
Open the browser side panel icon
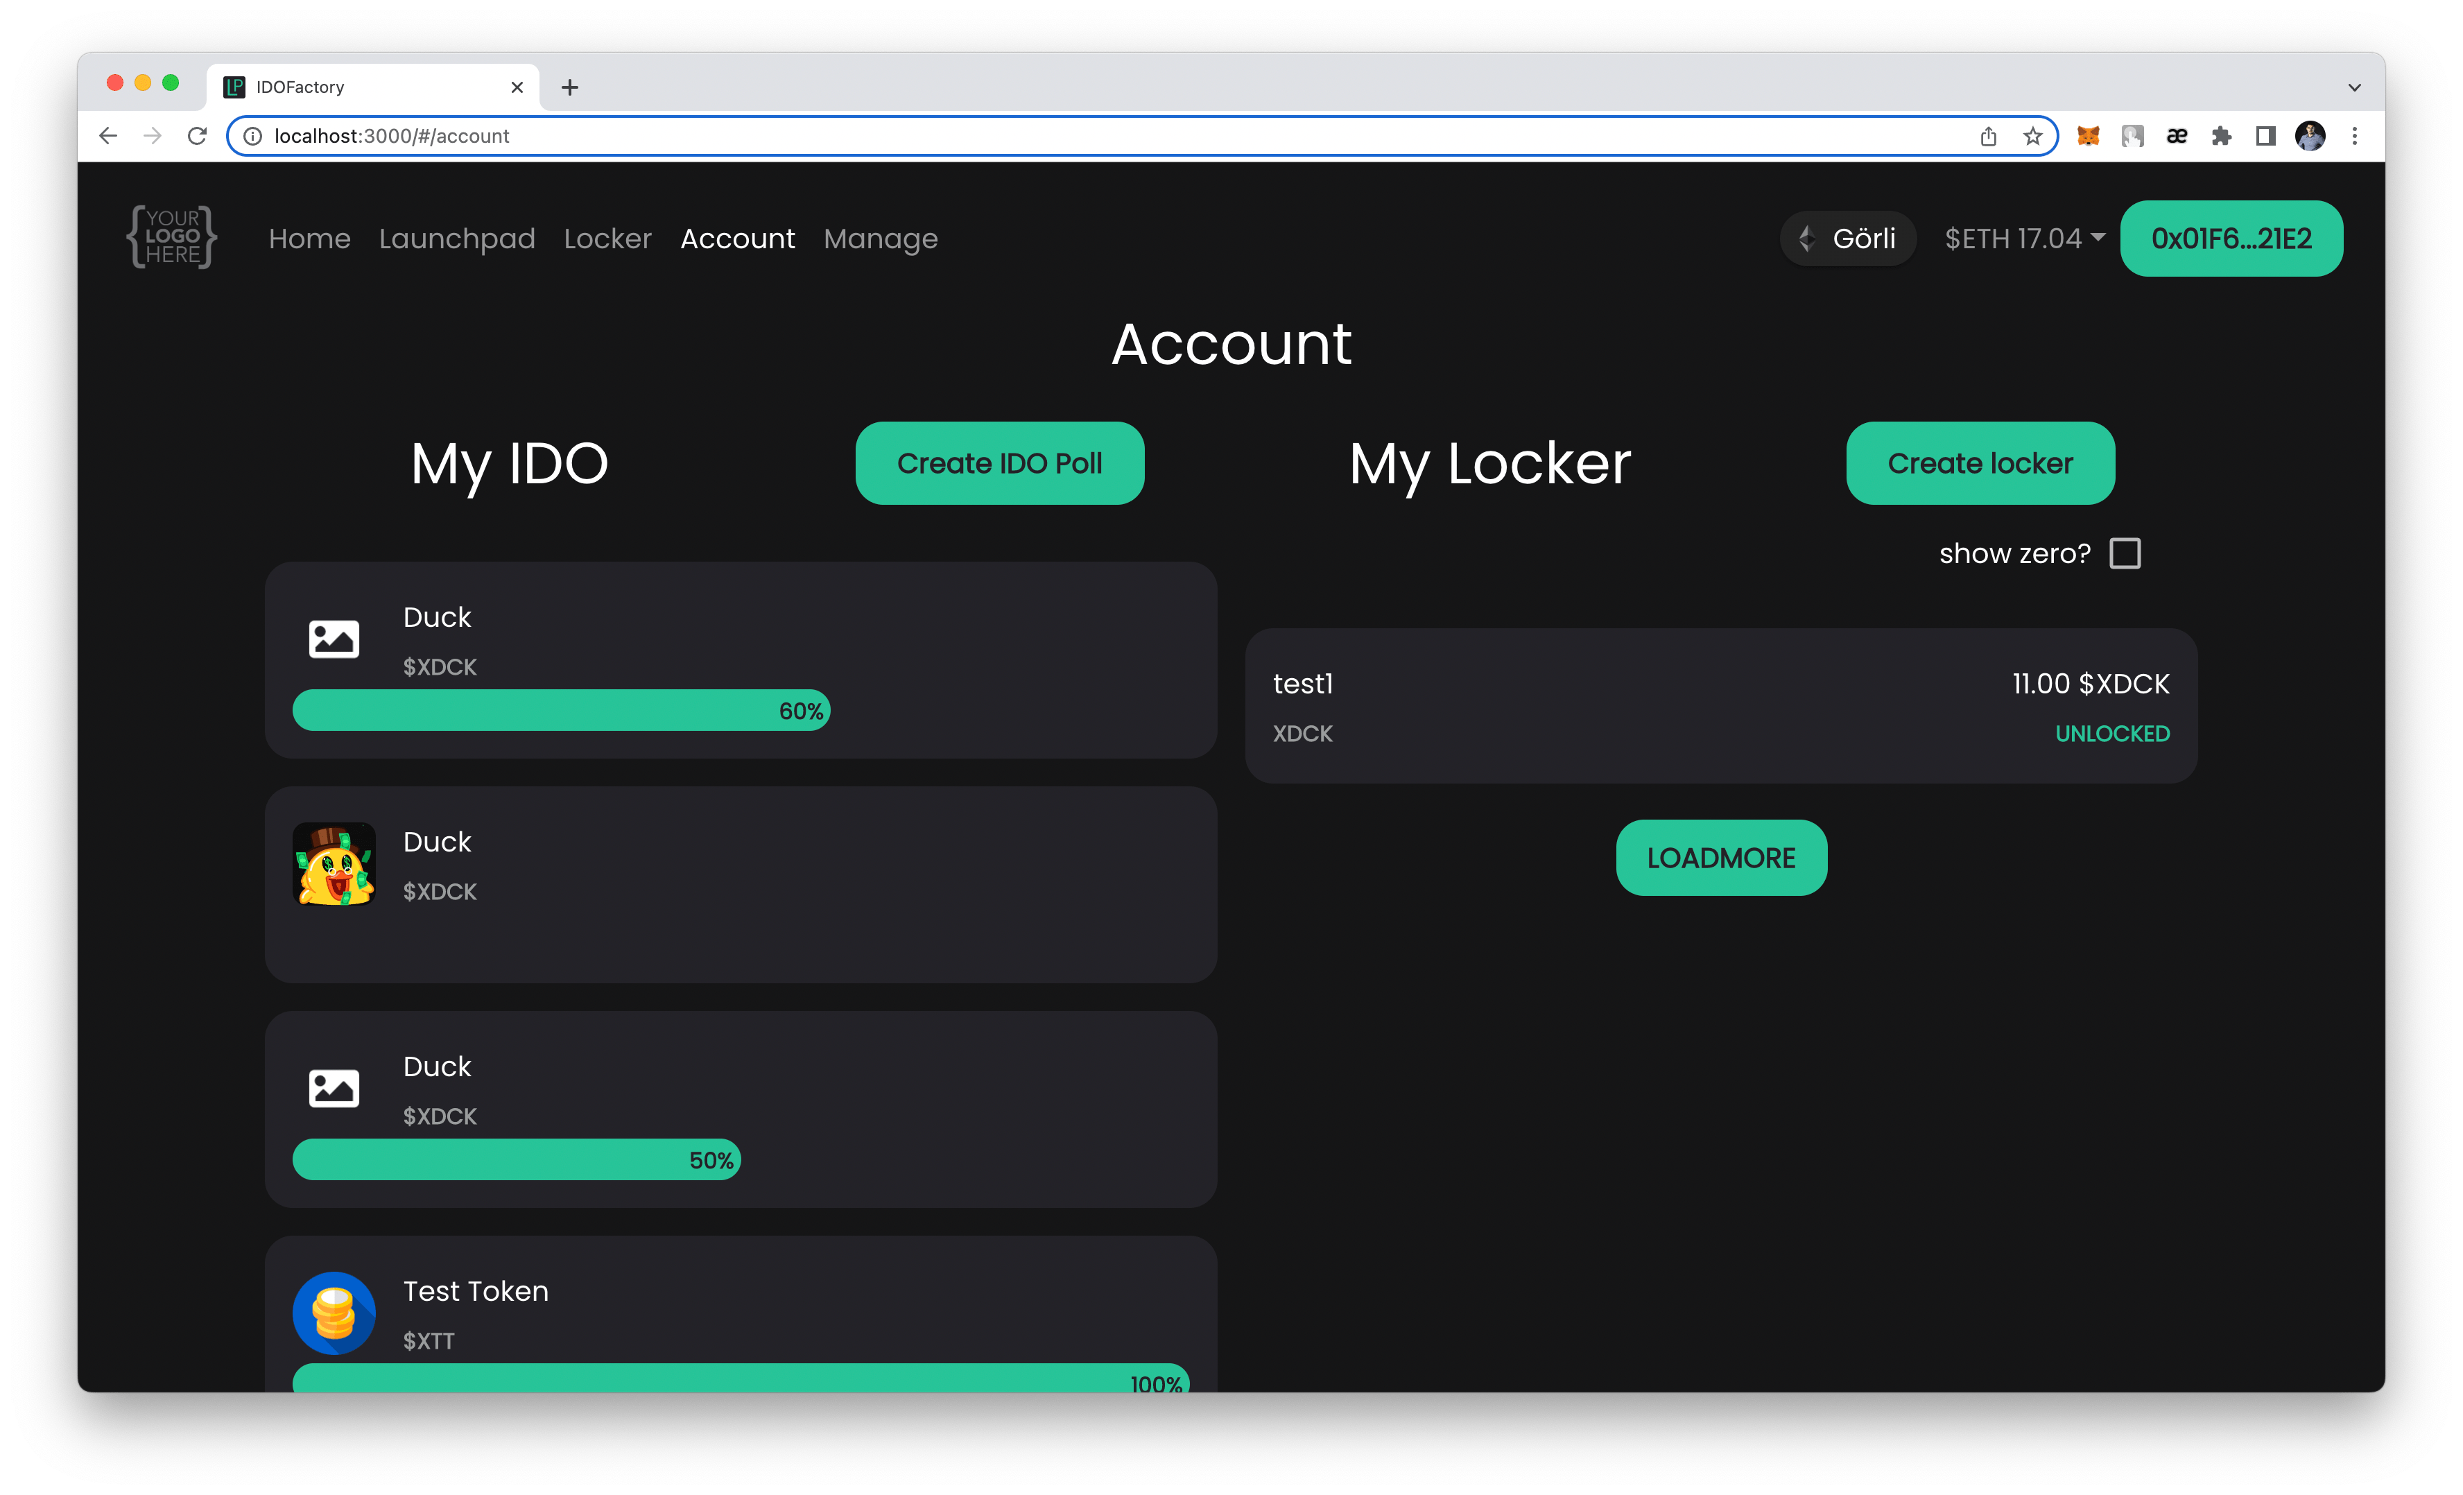coord(2265,136)
